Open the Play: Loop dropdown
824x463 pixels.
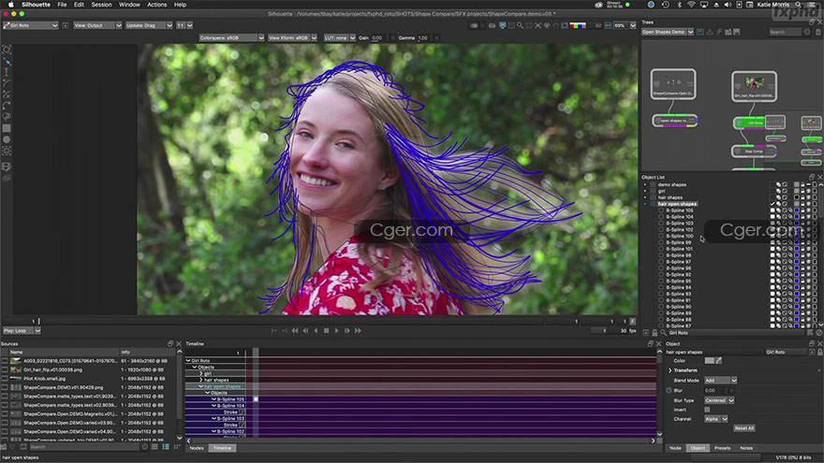tap(22, 331)
